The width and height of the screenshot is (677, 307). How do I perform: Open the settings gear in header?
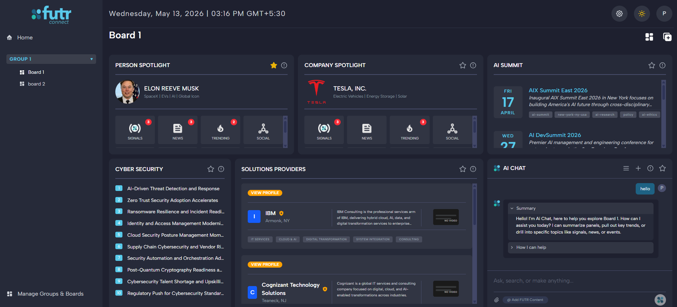coord(619,13)
